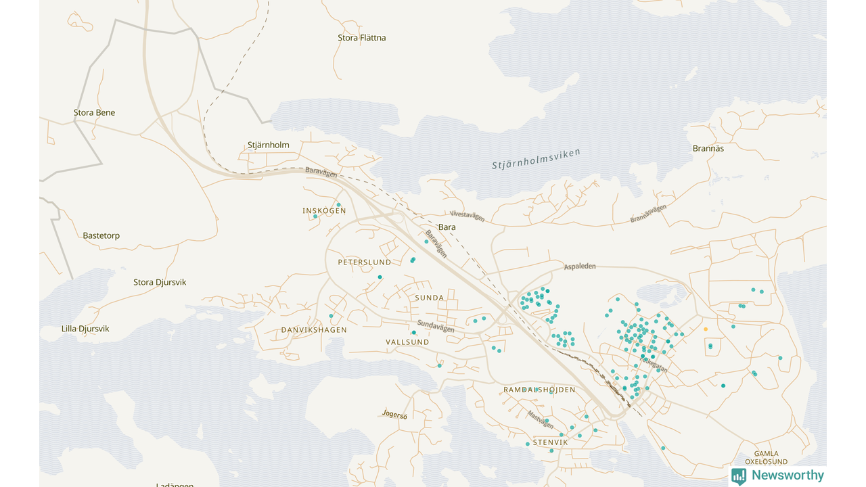The height and width of the screenshot is (487, 866).
Task: Click the Ramdalshöjden district label
Action: [539, 390]
